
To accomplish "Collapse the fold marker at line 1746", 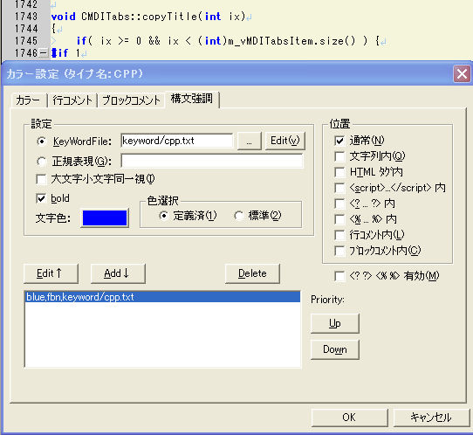I will coord(44,53).
